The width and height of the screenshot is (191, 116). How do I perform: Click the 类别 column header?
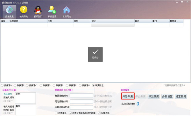(161, 21)
